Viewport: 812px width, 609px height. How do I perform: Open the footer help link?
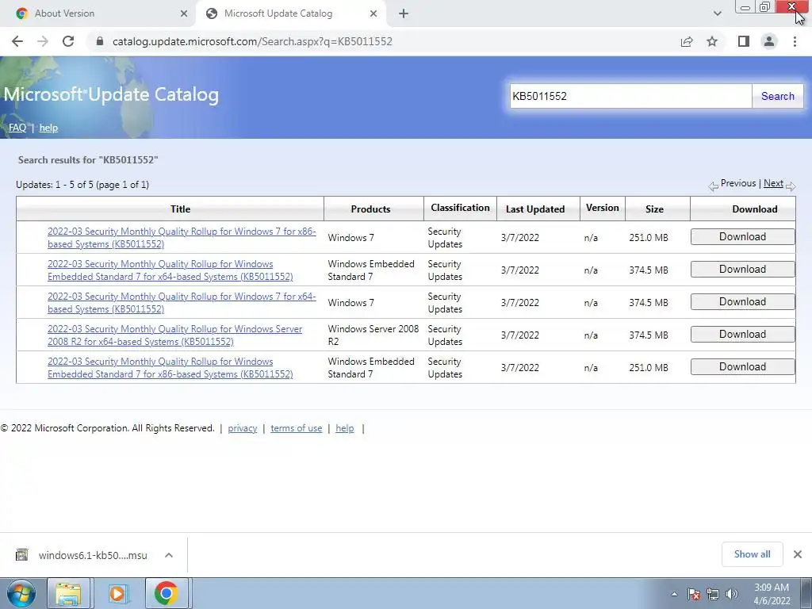click(x=344, y=428)
